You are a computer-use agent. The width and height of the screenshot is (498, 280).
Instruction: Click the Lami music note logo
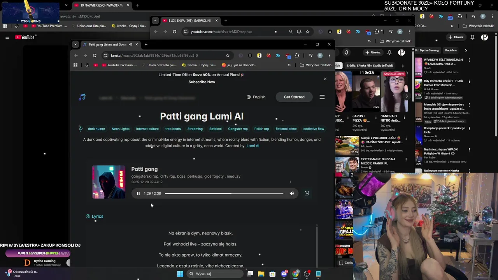(82, 97)
